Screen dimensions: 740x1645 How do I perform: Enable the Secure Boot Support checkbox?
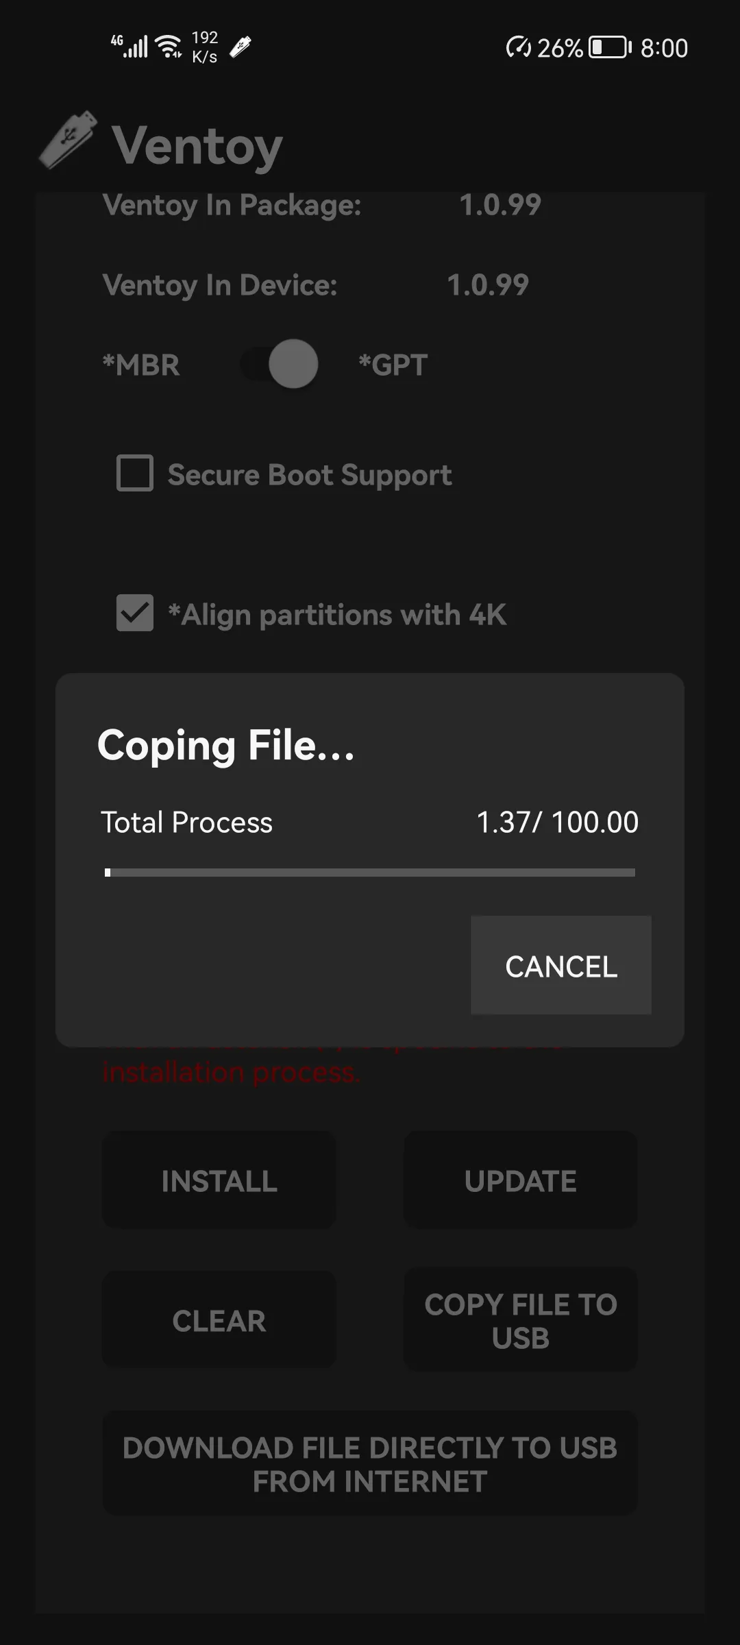(135, 474)
